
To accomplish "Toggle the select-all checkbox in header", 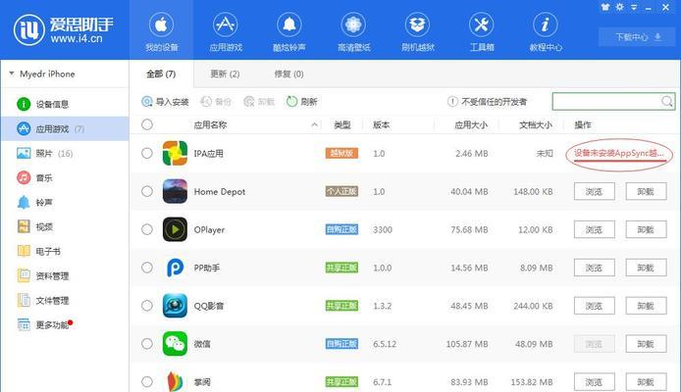I will [x=147, y=124].
